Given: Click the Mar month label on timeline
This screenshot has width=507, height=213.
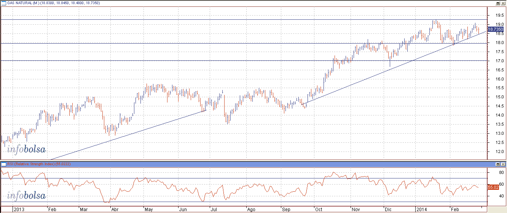Looking at the screenshot, I should [83, 209].
